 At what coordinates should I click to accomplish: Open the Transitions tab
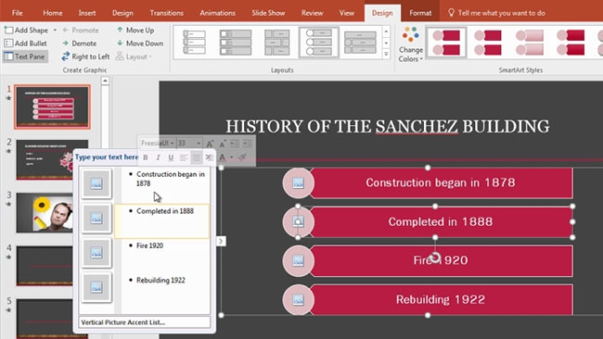(x=166, y=13)
